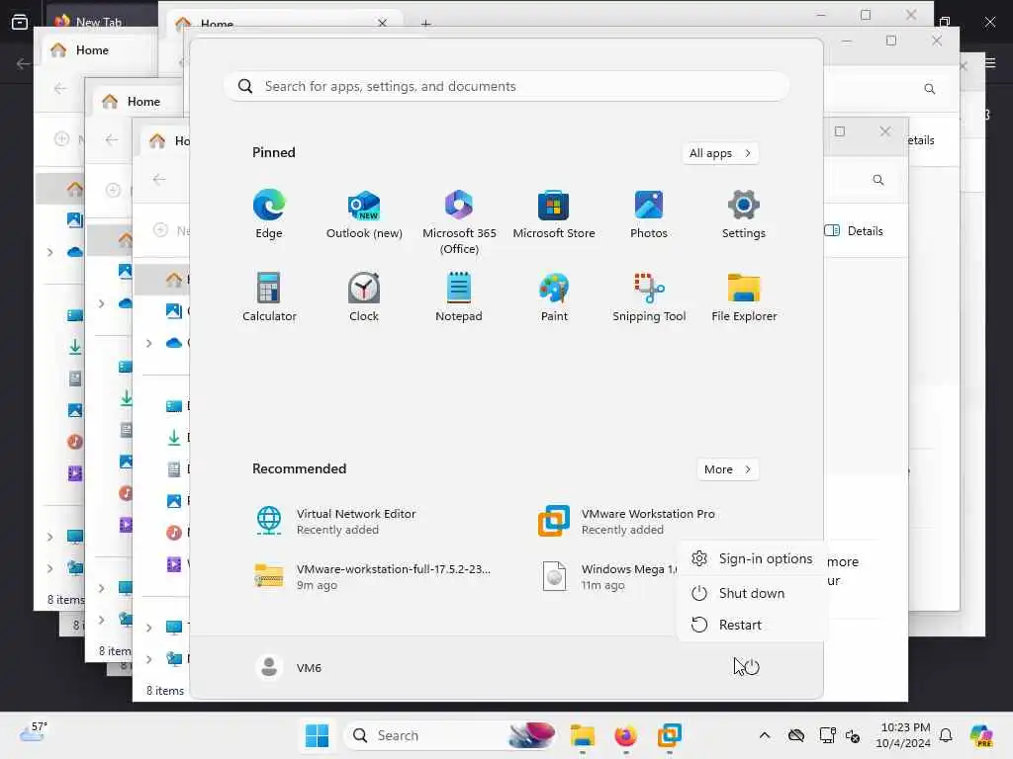Launch Outlook (new) pinned app
The width and height of the screenshot is (1013, 759).
coord(364,213)
